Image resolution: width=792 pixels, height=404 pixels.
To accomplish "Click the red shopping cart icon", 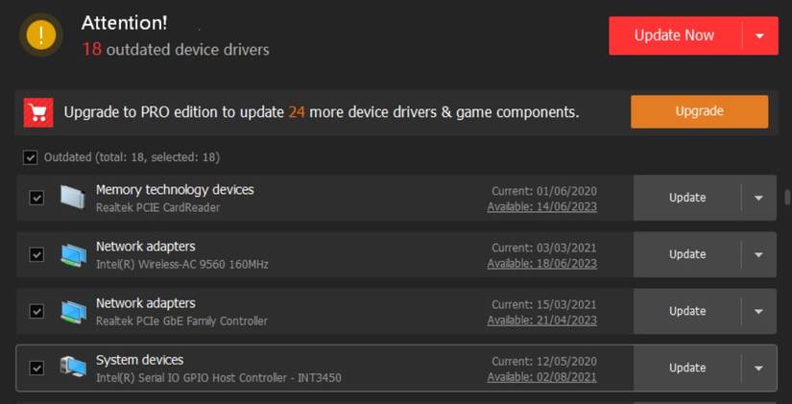I will tap(39, 112).
